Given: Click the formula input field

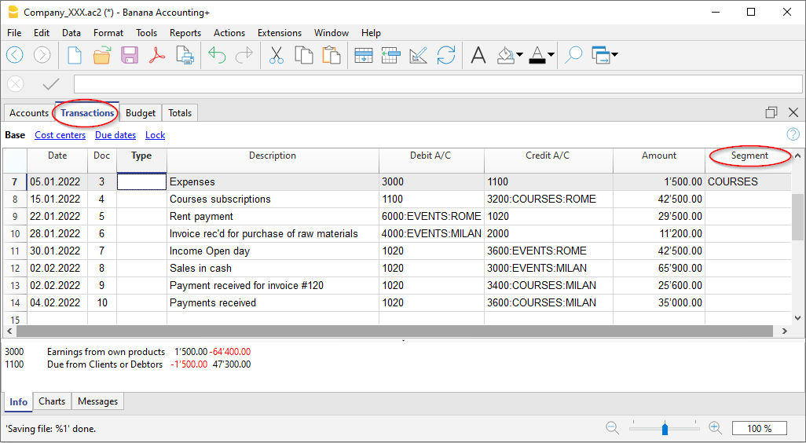Looking at the screenshot, I should coord(432,84).
